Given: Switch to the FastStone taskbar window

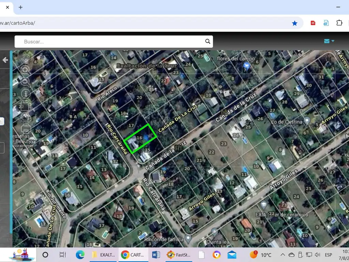Looking at the screenshot, I should [x=180, y=255].
